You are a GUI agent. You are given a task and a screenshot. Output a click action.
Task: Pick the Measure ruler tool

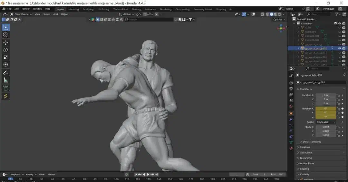6,80
